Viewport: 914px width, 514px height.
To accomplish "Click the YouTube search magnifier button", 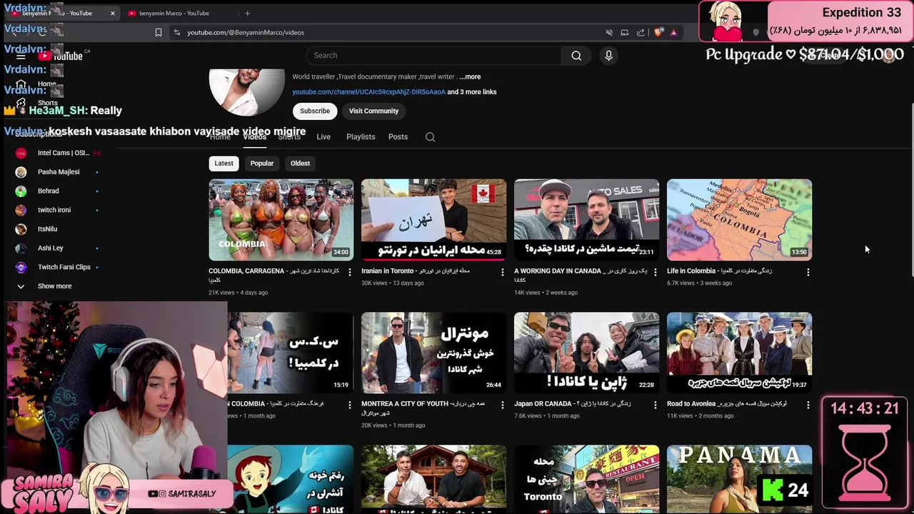I will 576,56.
